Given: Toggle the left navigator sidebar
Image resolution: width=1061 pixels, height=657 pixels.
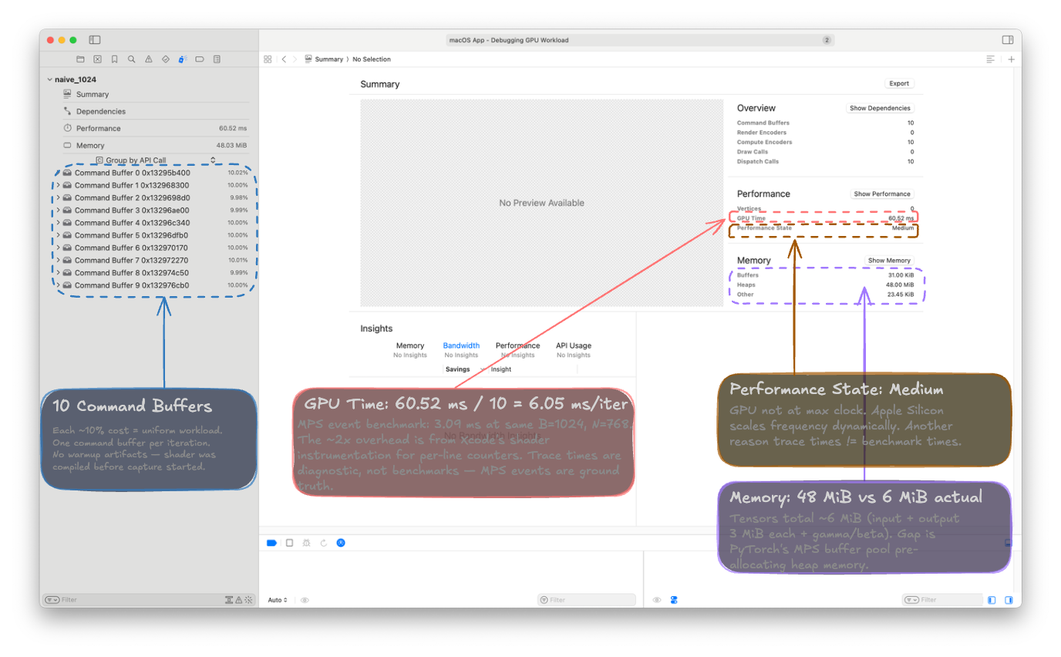Looking at the screenshot, I should coord(95,40).
